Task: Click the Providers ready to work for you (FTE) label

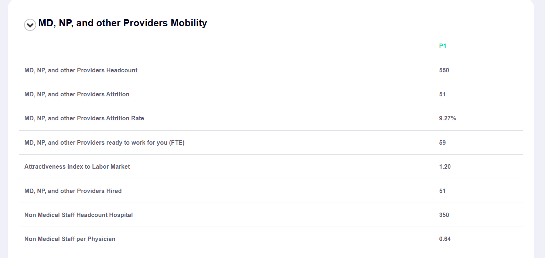Action: click(104, 142)
